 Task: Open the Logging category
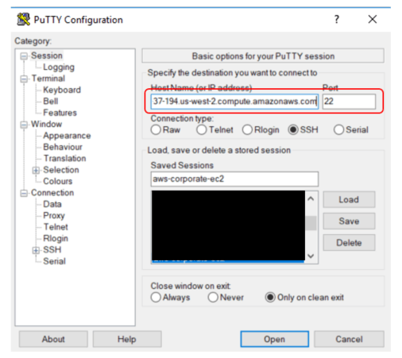(x=59, y=67)
